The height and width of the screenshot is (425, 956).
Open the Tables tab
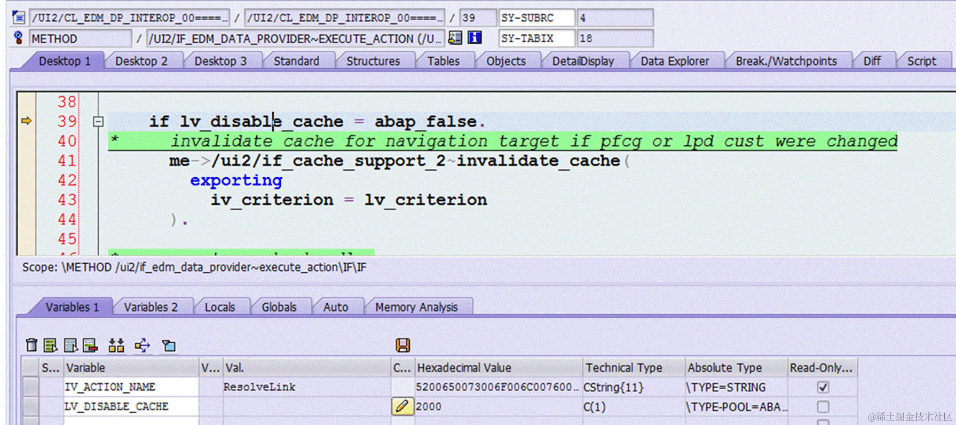pyautogui.click(x=443, y=61)
